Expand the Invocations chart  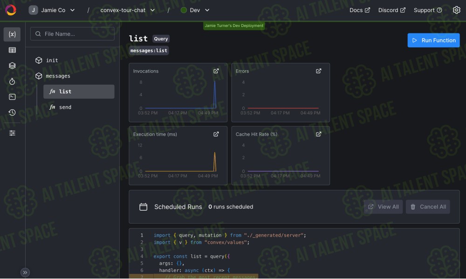point(216,71)
